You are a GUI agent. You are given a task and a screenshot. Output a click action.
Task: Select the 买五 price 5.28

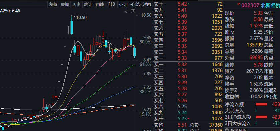coord(182,89)
